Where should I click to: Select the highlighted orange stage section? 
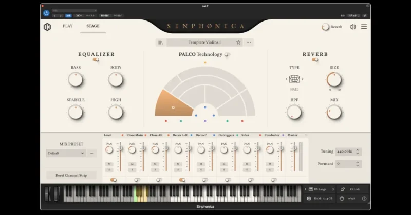(x=173, y=104)
